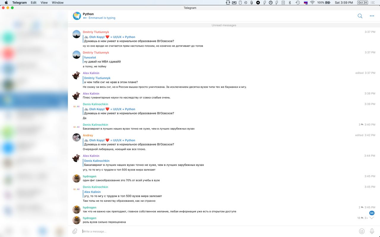Click the 'Unread messages' divider label

pos(224,25)
